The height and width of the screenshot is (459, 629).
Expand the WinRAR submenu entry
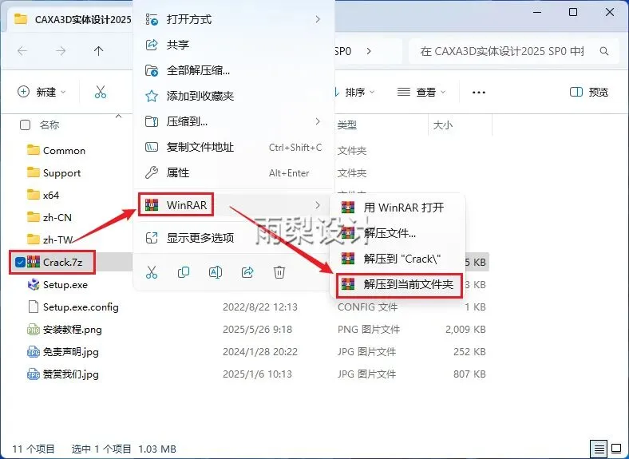click(234, 205)
